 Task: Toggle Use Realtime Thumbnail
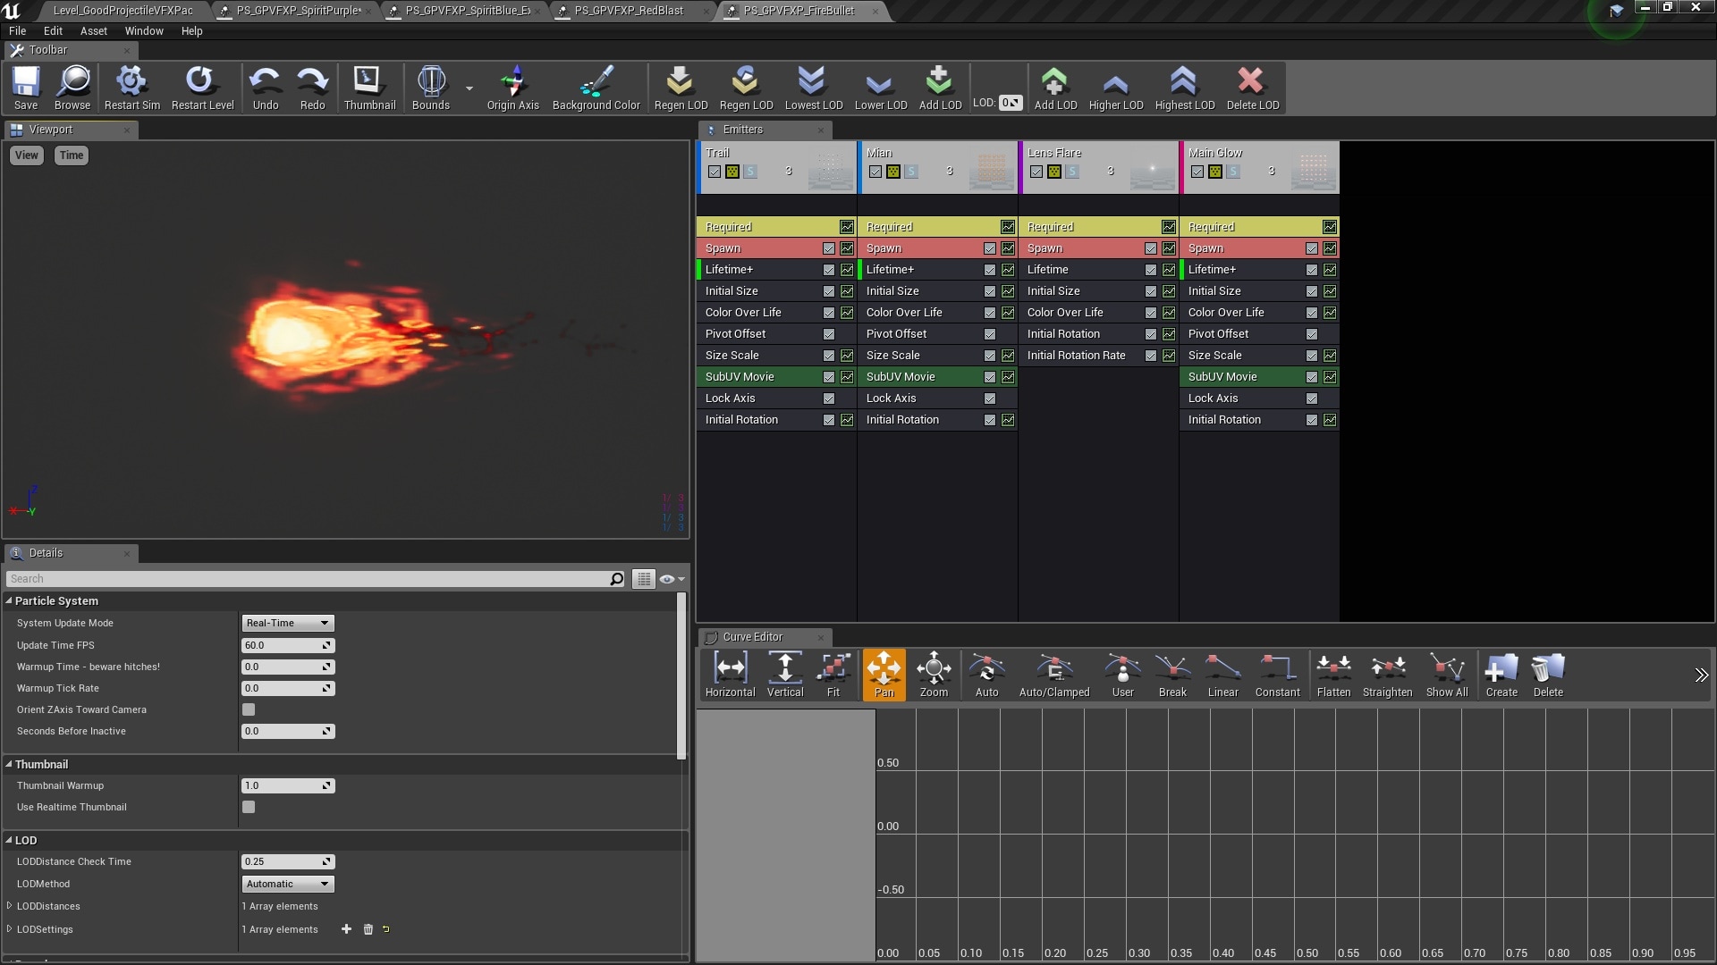(249, 807)
